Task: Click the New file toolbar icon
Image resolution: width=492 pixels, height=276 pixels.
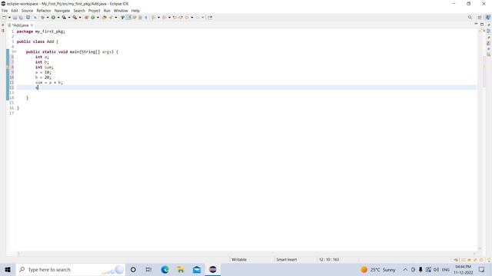Action: (x=4, y=18)
